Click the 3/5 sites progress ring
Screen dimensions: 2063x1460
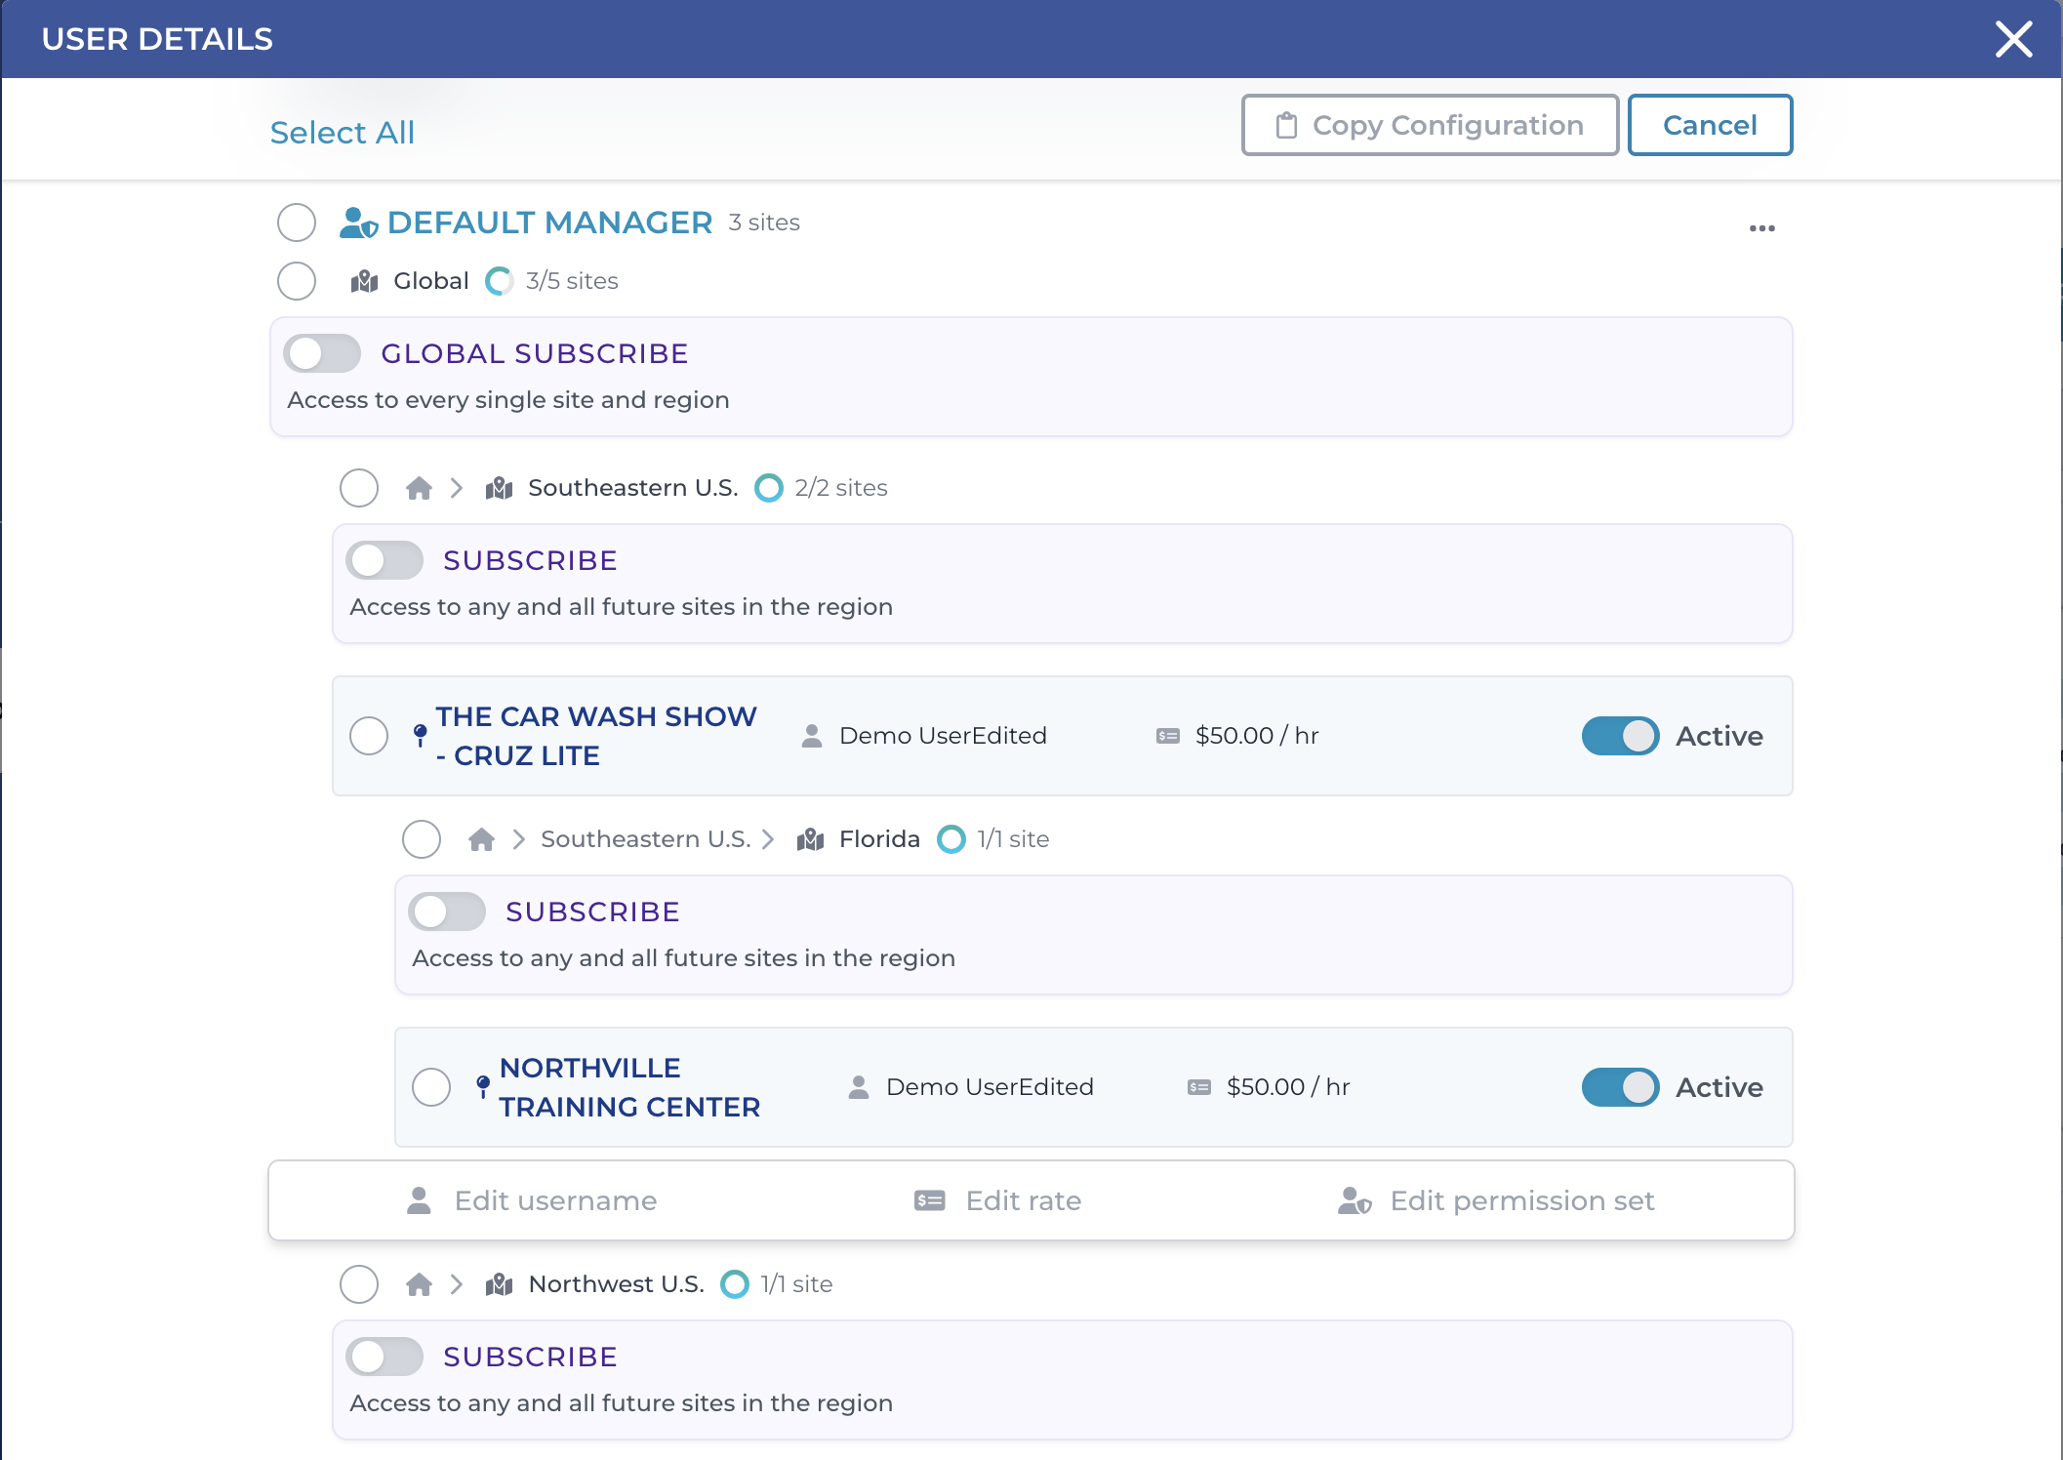(500, 281)
